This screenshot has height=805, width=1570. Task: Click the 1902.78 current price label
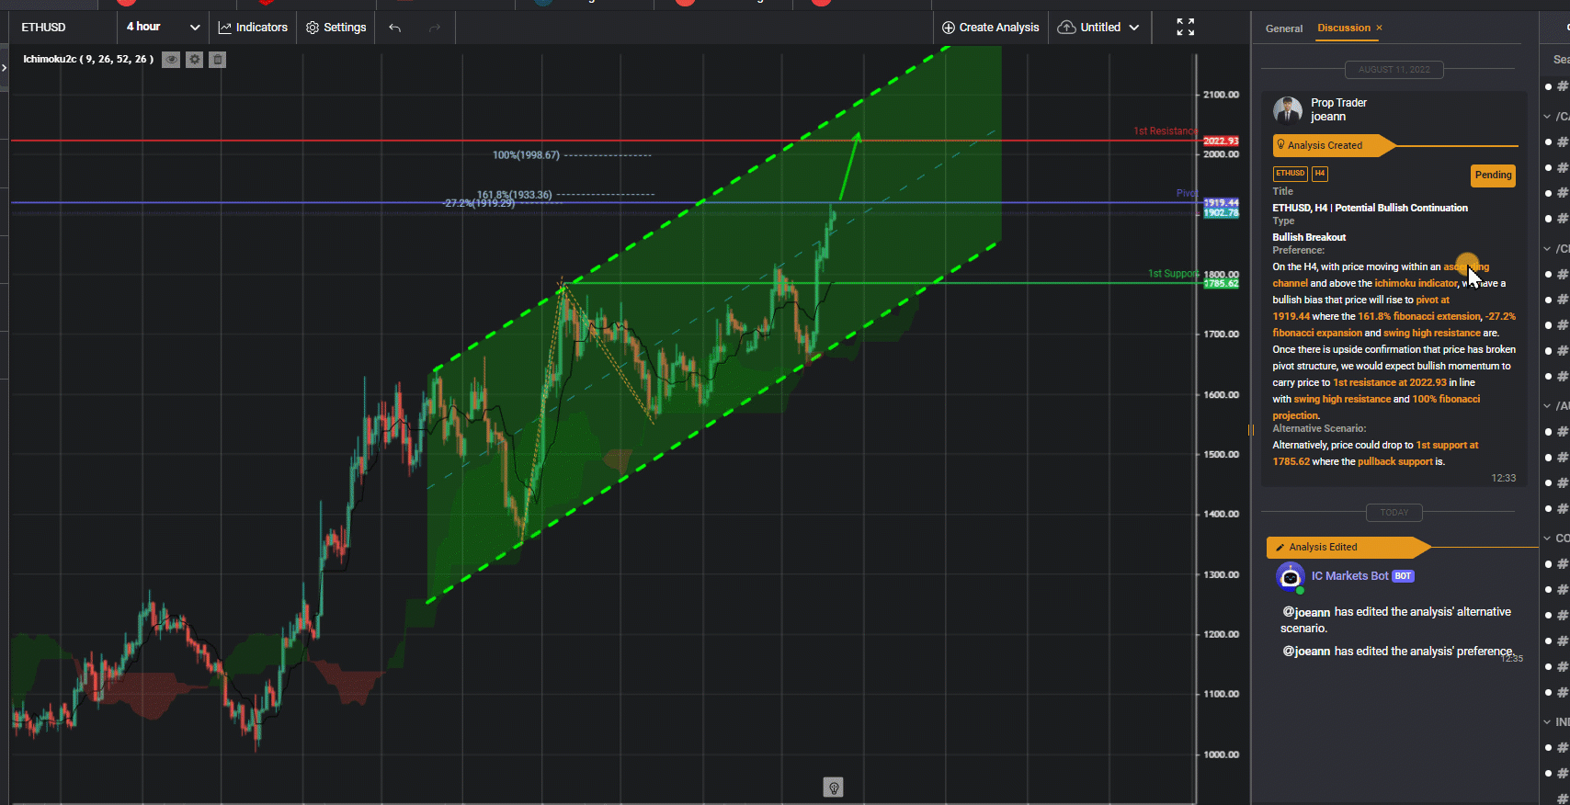pos(1221,213)
